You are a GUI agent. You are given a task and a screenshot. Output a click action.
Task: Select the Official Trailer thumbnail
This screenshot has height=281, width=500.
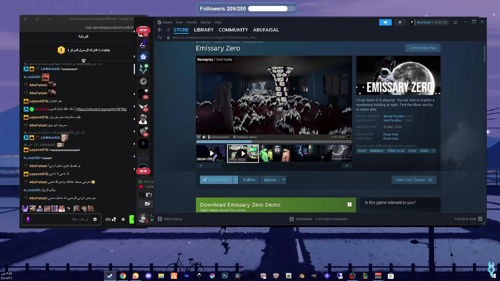(x=243, y=153)
